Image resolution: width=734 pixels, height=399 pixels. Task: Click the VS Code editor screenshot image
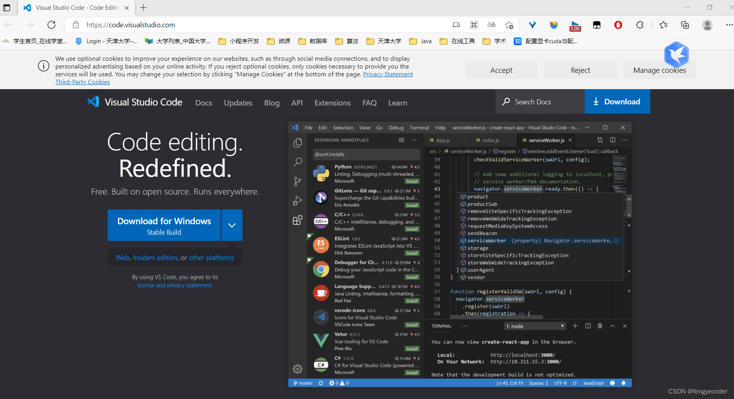460,255
